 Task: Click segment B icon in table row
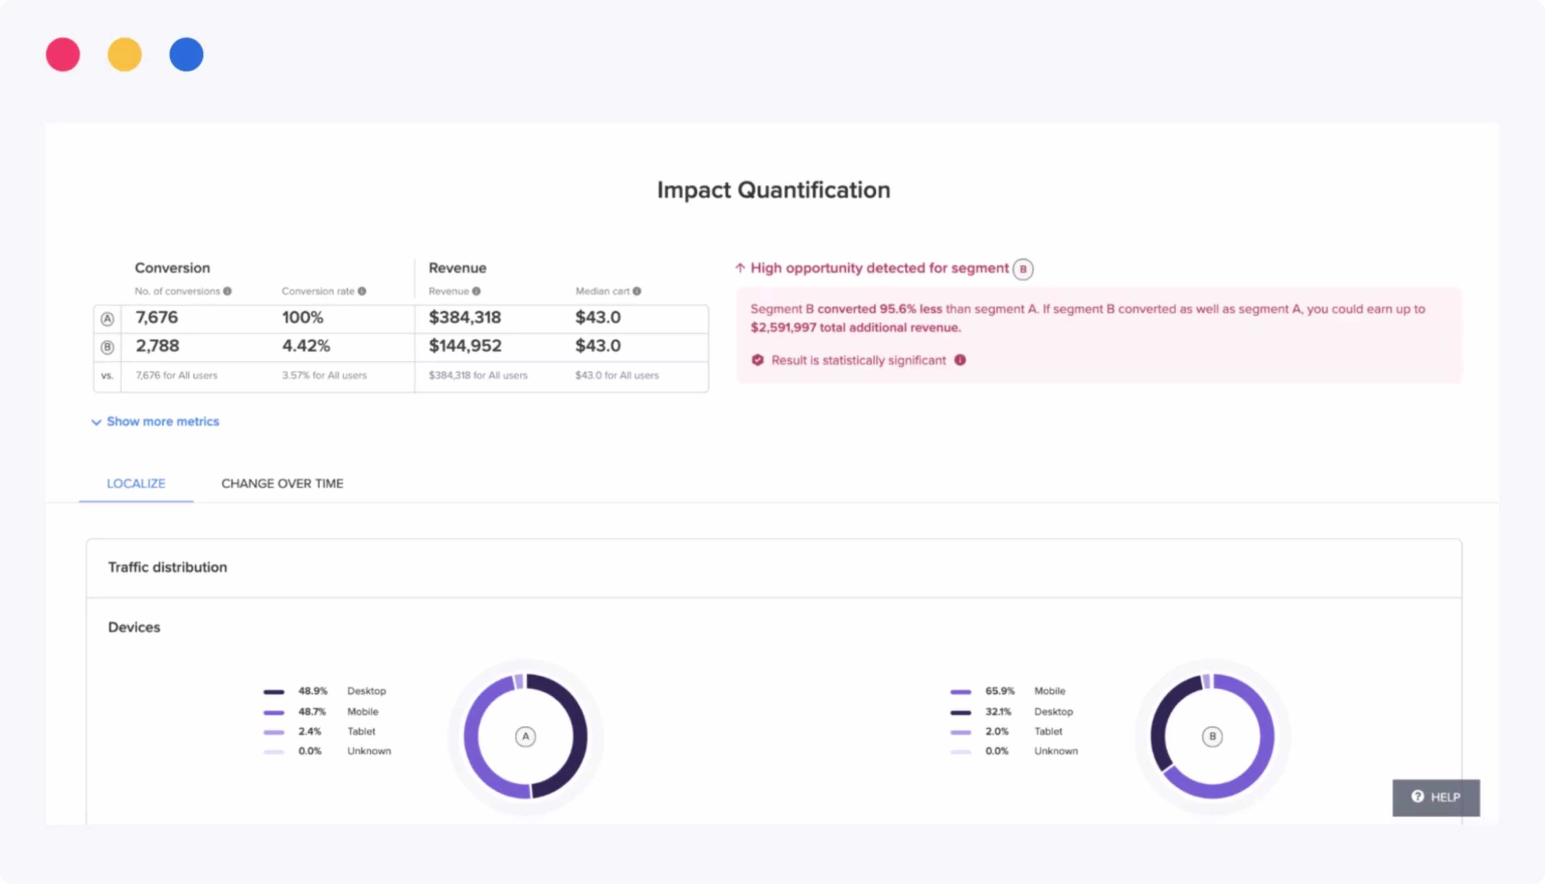click(107, 347)
